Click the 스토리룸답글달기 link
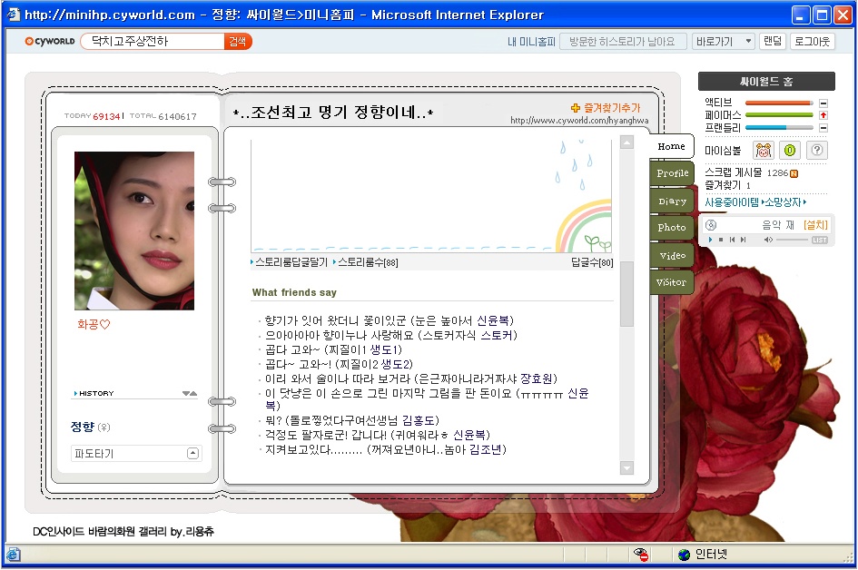Screen dimensions: 858x570 [x=291, y=262]
